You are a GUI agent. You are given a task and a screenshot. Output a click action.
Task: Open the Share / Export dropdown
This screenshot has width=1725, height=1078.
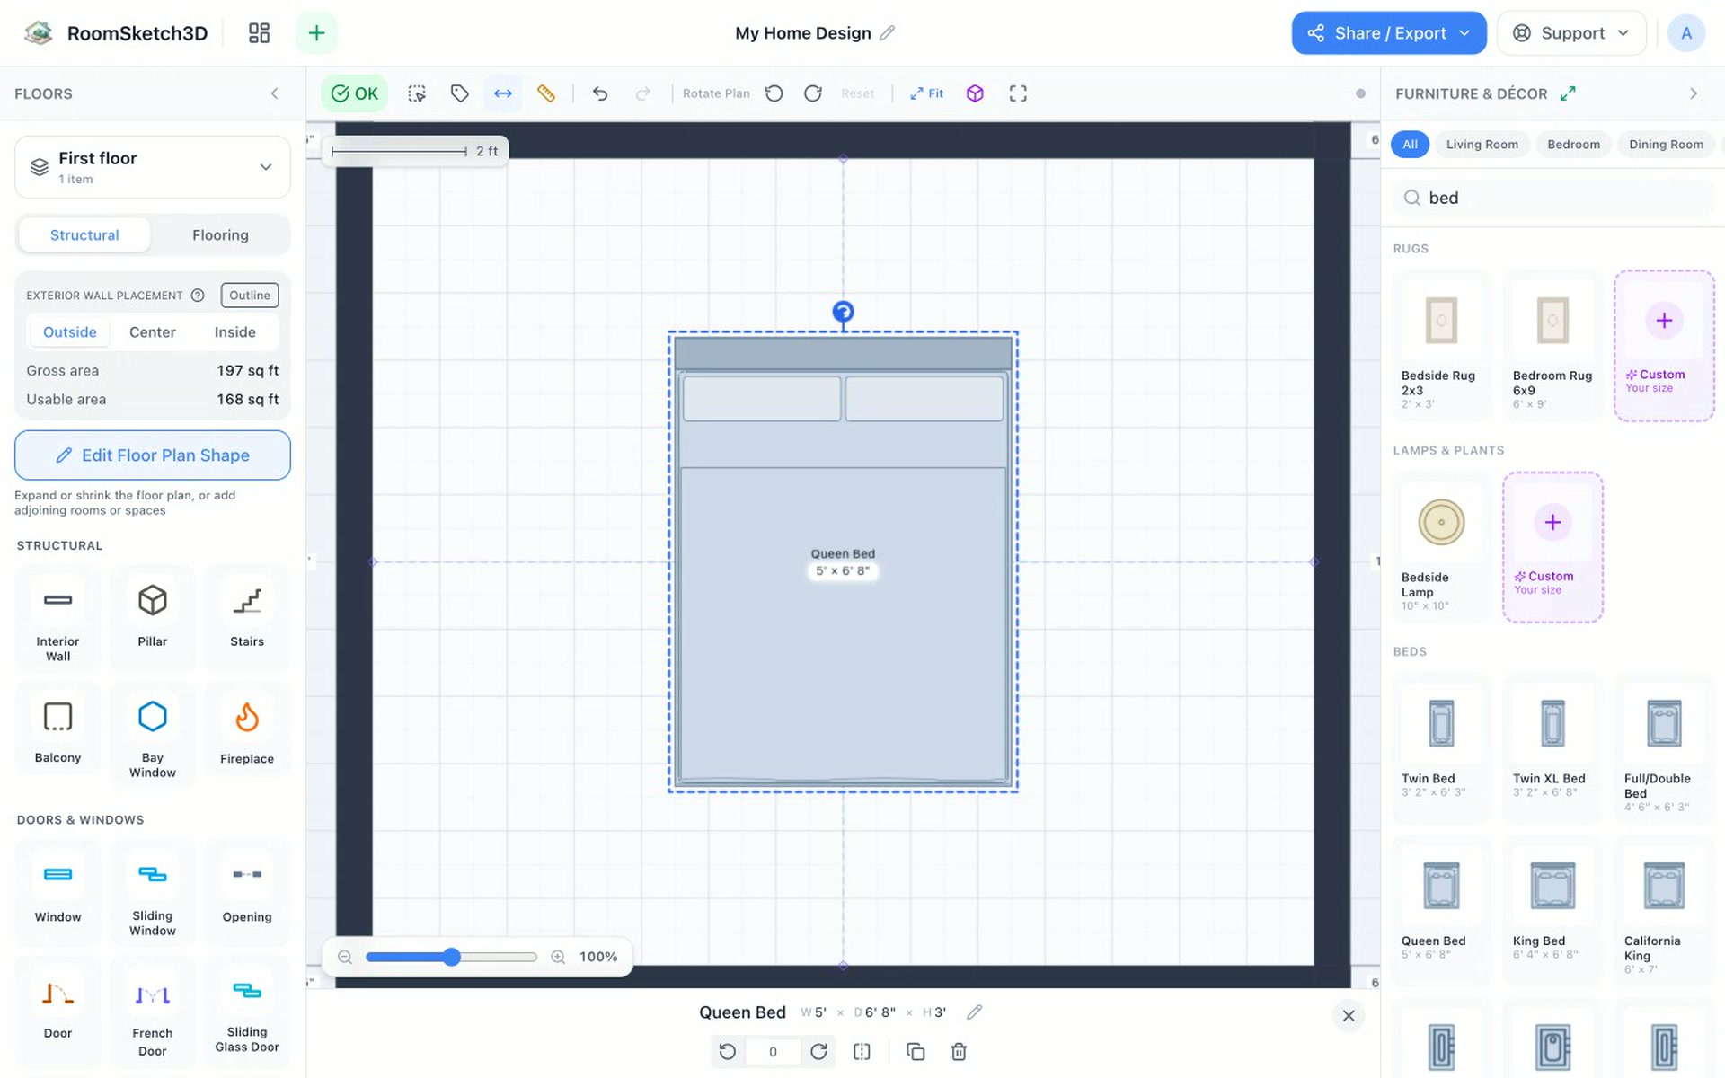1389,33
